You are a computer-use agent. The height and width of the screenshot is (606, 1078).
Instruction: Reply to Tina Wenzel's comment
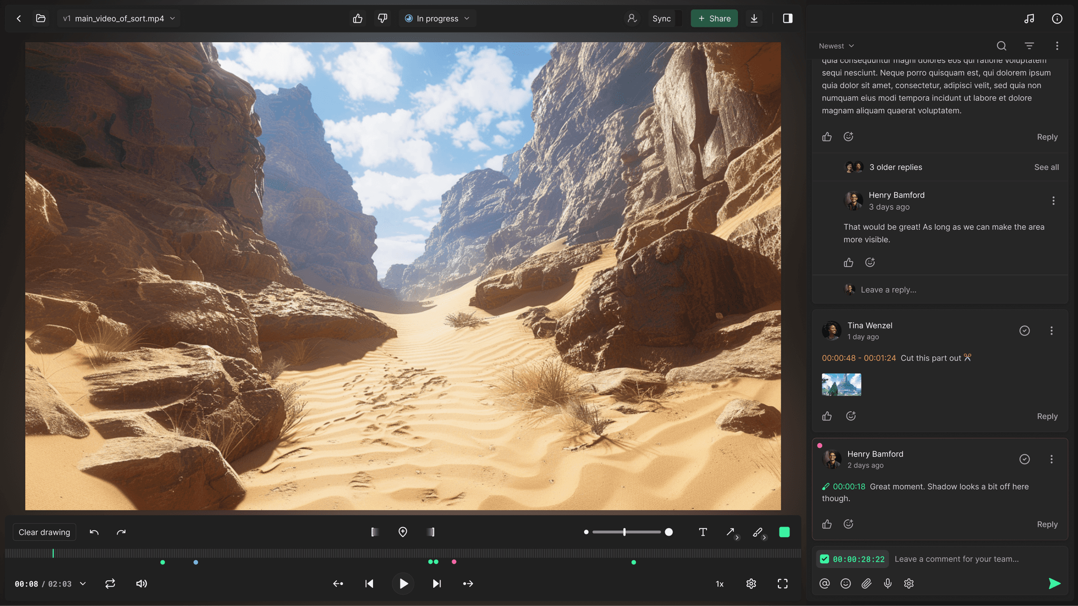click(x=1047, y=416)
